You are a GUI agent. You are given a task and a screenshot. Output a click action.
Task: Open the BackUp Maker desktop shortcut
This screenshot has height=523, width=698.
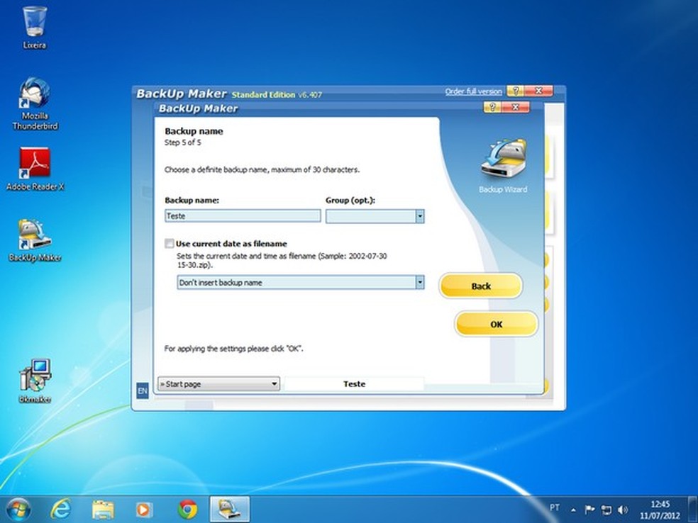pyautogui.click(x=35, y=236)
